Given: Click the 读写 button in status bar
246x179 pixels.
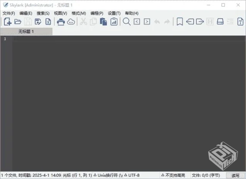Looking at the screenshot, I should 236,176.
